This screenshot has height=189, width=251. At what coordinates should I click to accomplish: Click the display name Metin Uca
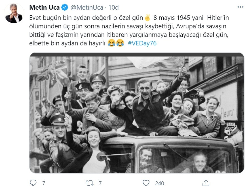(44, 8)
